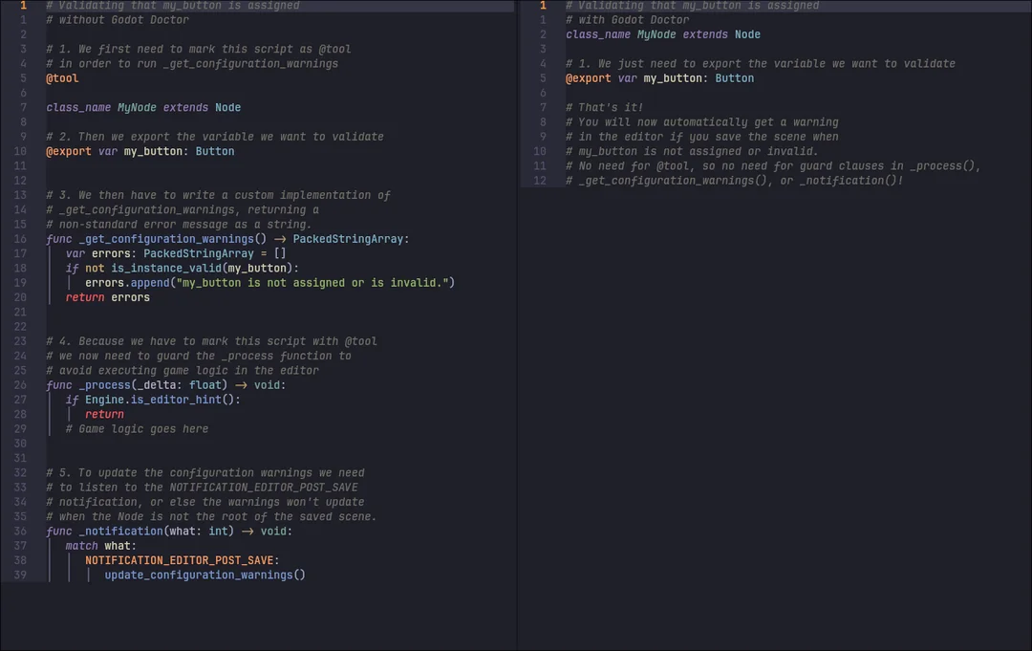
Task: Click 'return' inside Engine.is_editor_hint block
Action: pyautogui.click(x=104, y=414)
